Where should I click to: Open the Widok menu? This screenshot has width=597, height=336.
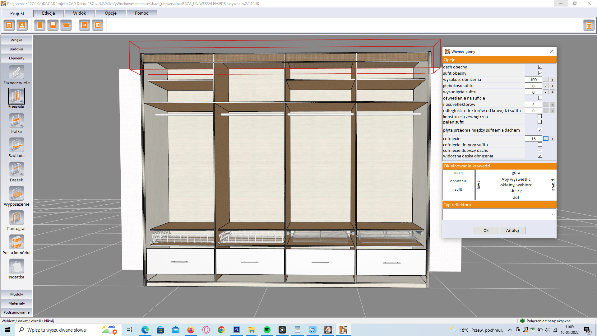point(80,13)
